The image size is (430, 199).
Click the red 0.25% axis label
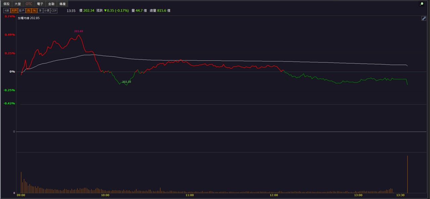10,53
